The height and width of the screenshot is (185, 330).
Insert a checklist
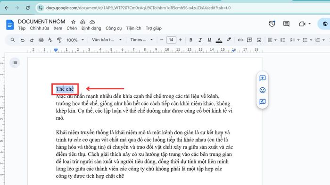point(292,40)
